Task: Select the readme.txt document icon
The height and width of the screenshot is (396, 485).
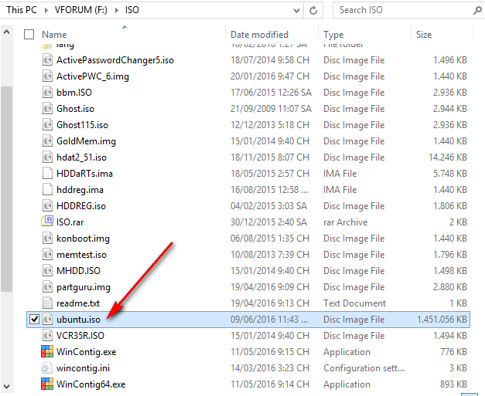Action: pos(48,303)
